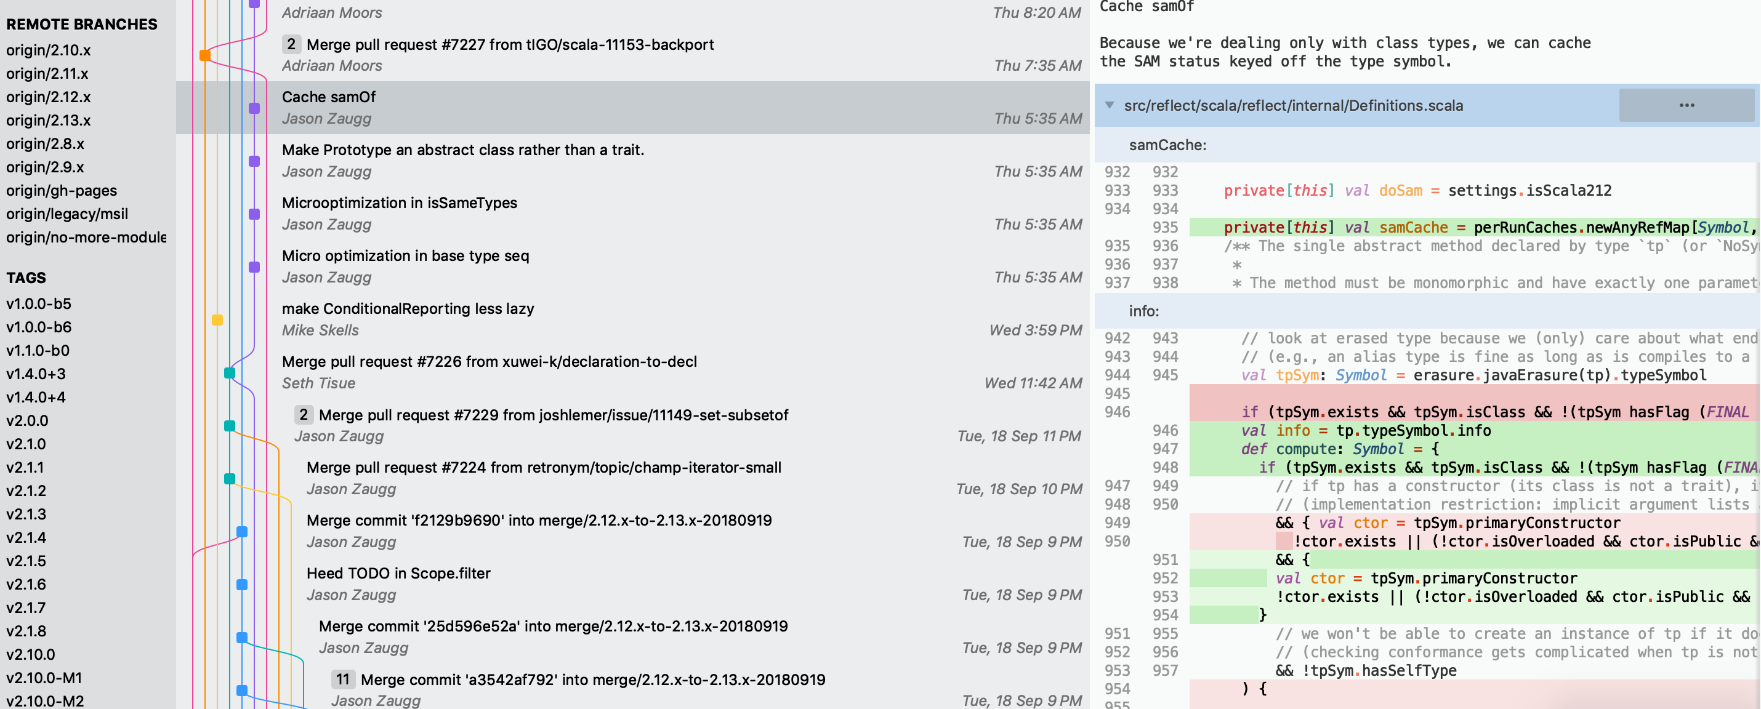Select merge pull request #7224 commit
Viewport: 1761px width, 709px height.
[x=632, y=478]
